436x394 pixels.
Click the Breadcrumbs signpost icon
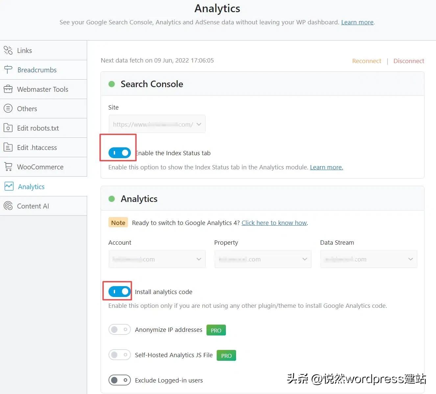point(8,70)
